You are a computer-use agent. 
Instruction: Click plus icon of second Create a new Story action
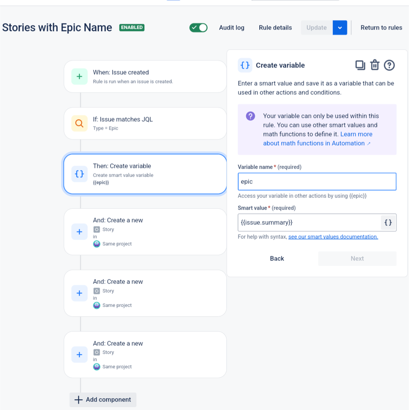[x=80, y=293]
